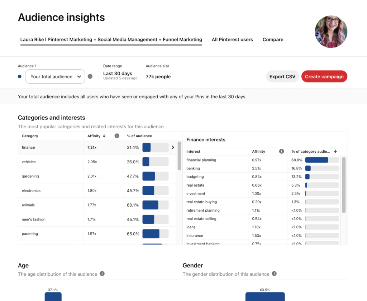Click the investment interest row
The width and height of the screenshot is (367, 301).
coord(262,194)
